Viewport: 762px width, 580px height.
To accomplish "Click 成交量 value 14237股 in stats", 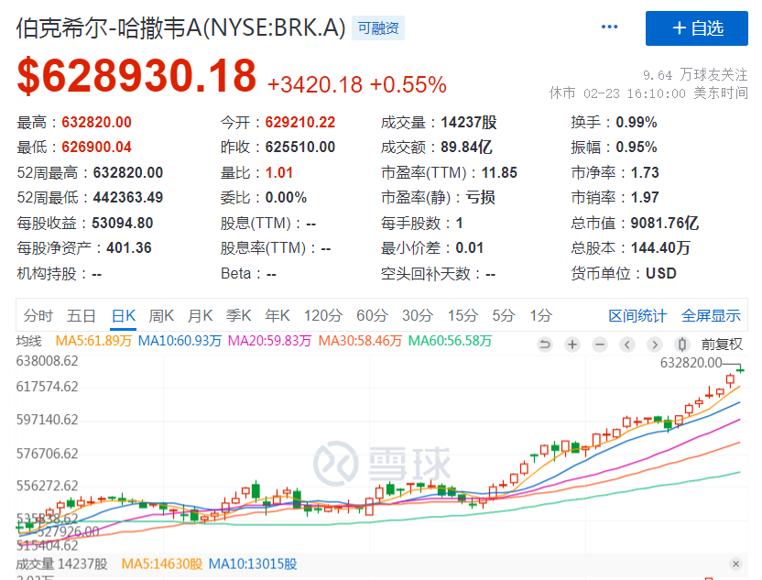I will [469, 122].
